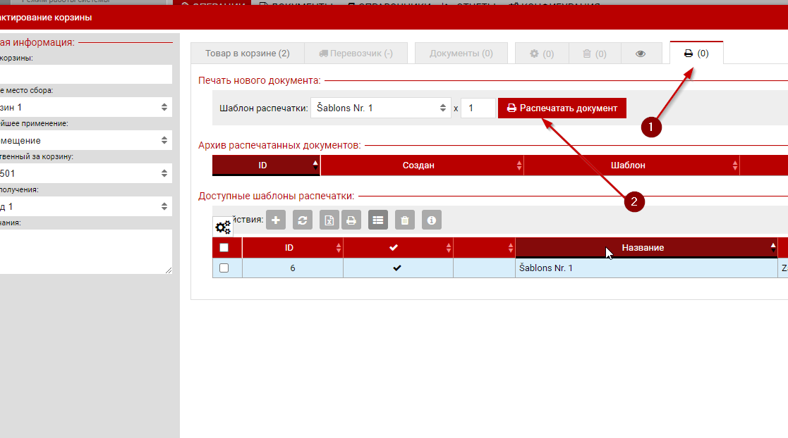This screenshot has height=438, width=788.
Task: Expand the Шаблон распечатки dropdown
Action: click(x=381, y=108)
